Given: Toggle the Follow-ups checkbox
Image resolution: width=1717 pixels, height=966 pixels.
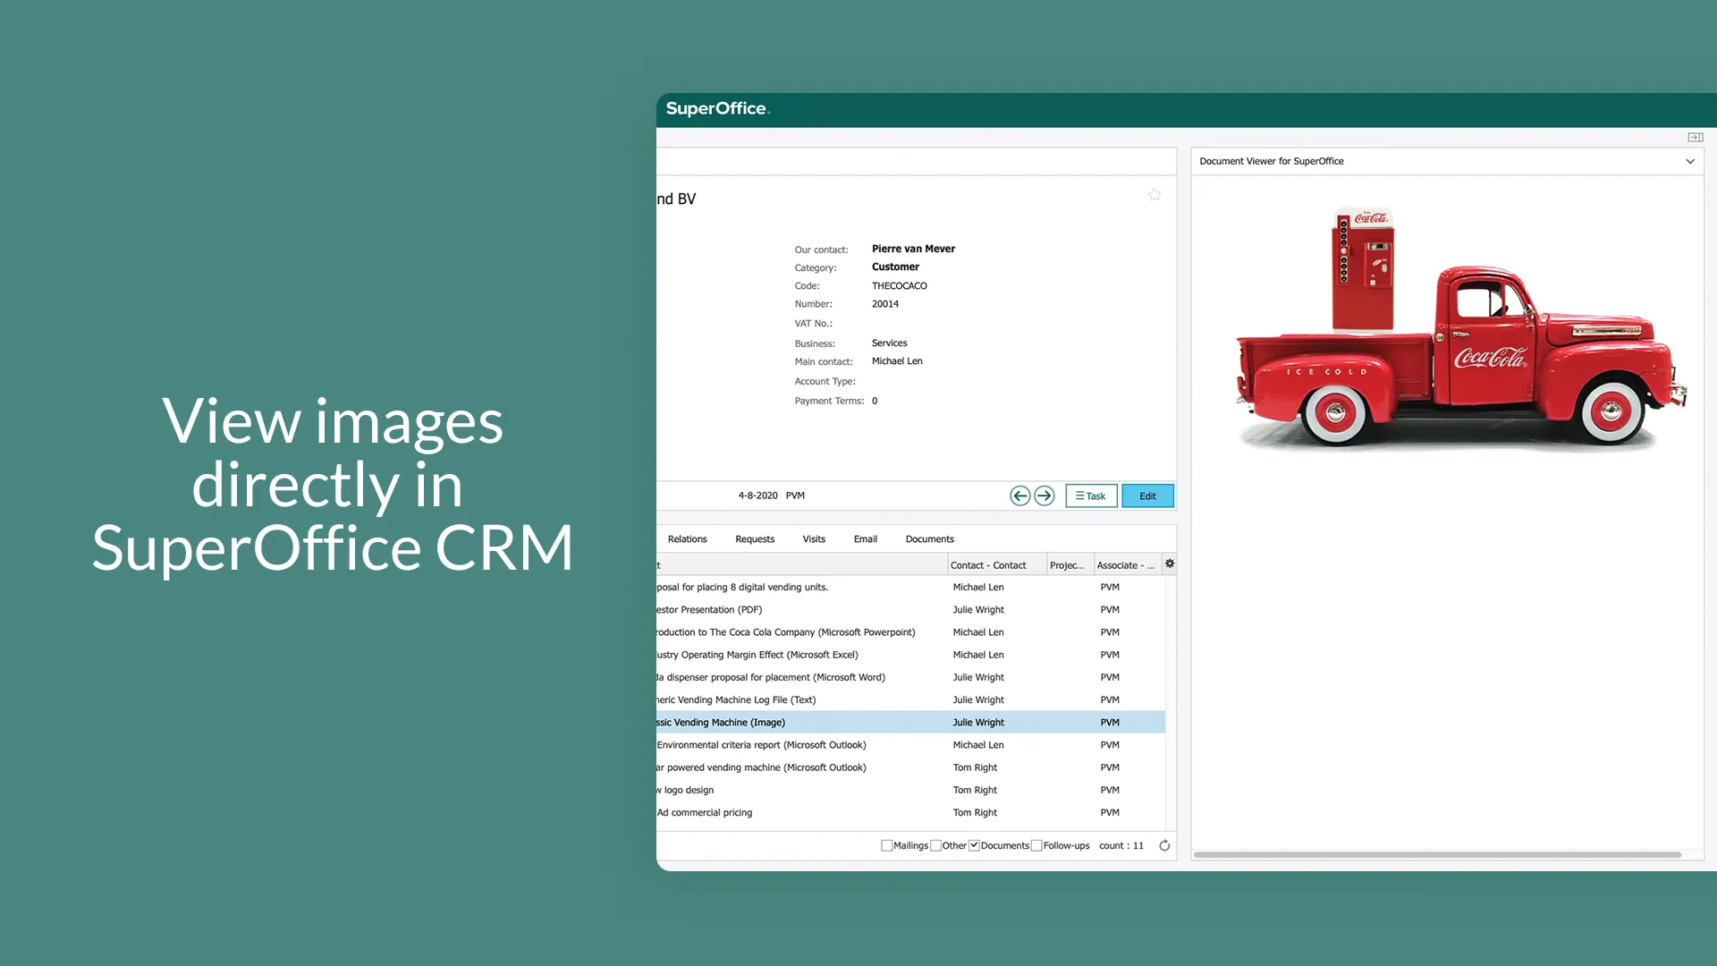Looking at the screenshot, I should tap(1036, 845).
